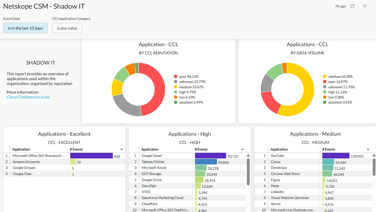This screenshot has height=212, width=376.
Task: Click the Application column header in Medium table
Action: [279, 149]
